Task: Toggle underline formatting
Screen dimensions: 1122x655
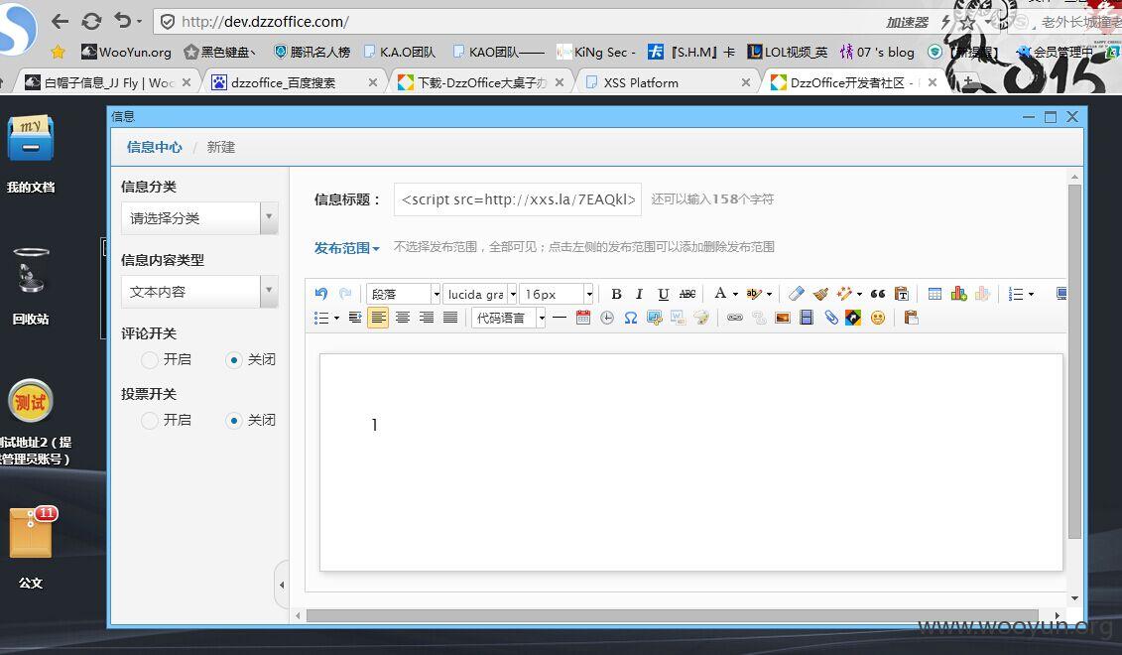Action: 664,294
